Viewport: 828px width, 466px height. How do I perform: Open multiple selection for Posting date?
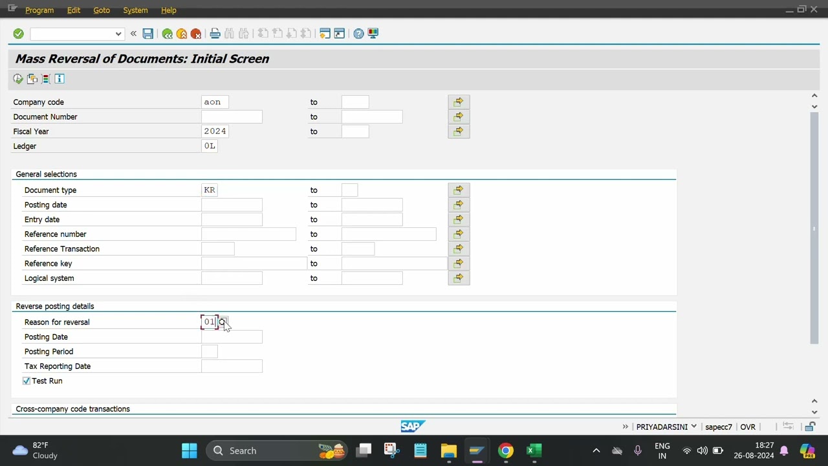(459, 205)
